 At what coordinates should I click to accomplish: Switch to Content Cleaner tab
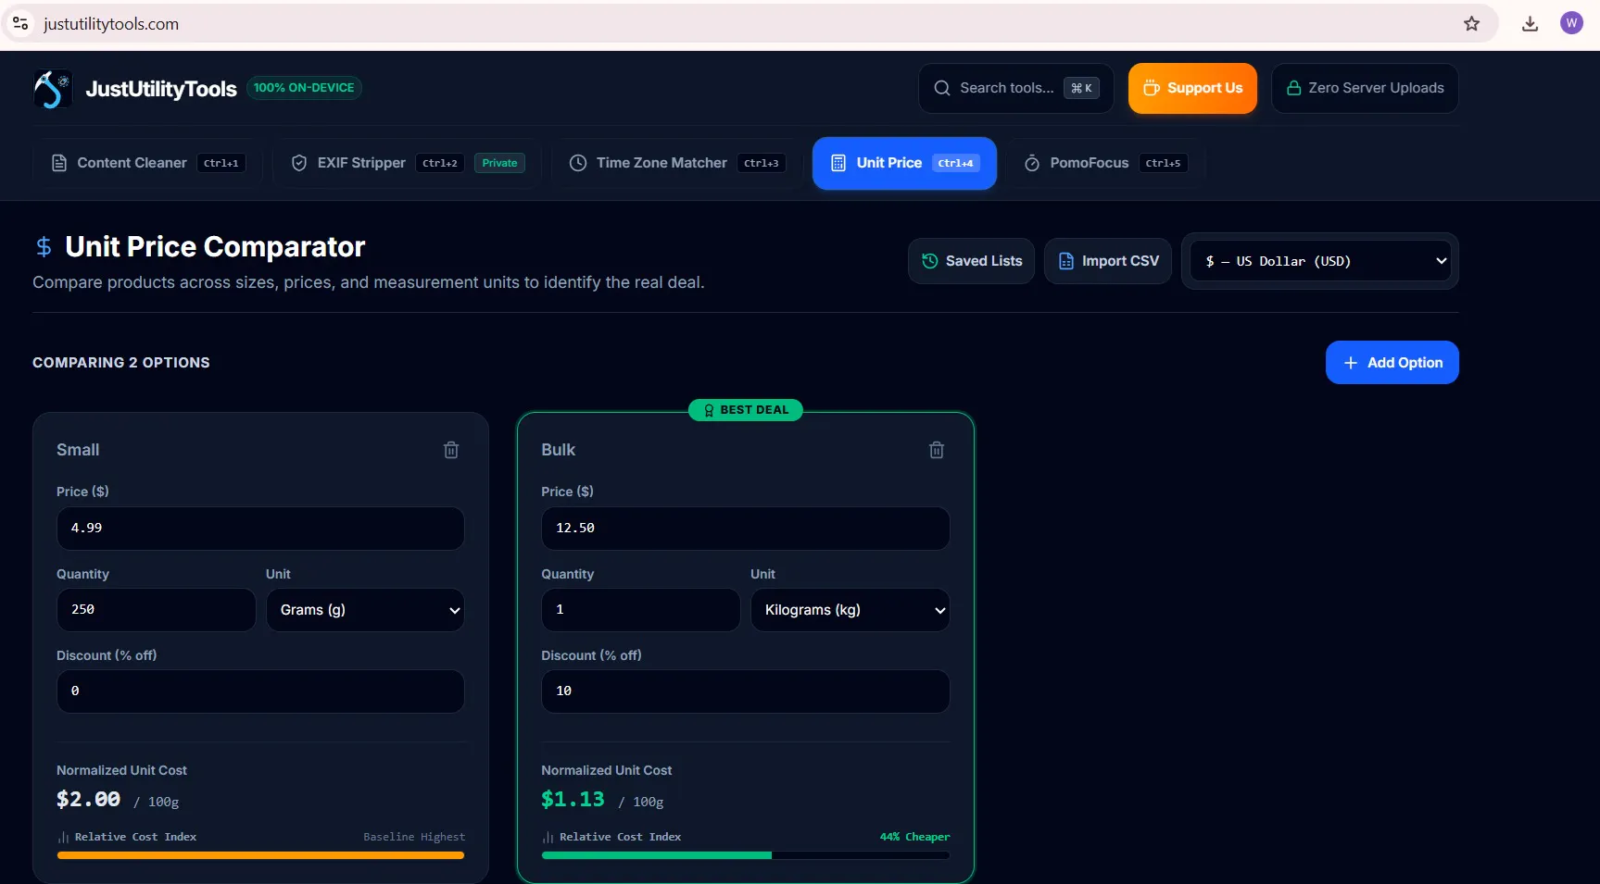pos(148,163)
